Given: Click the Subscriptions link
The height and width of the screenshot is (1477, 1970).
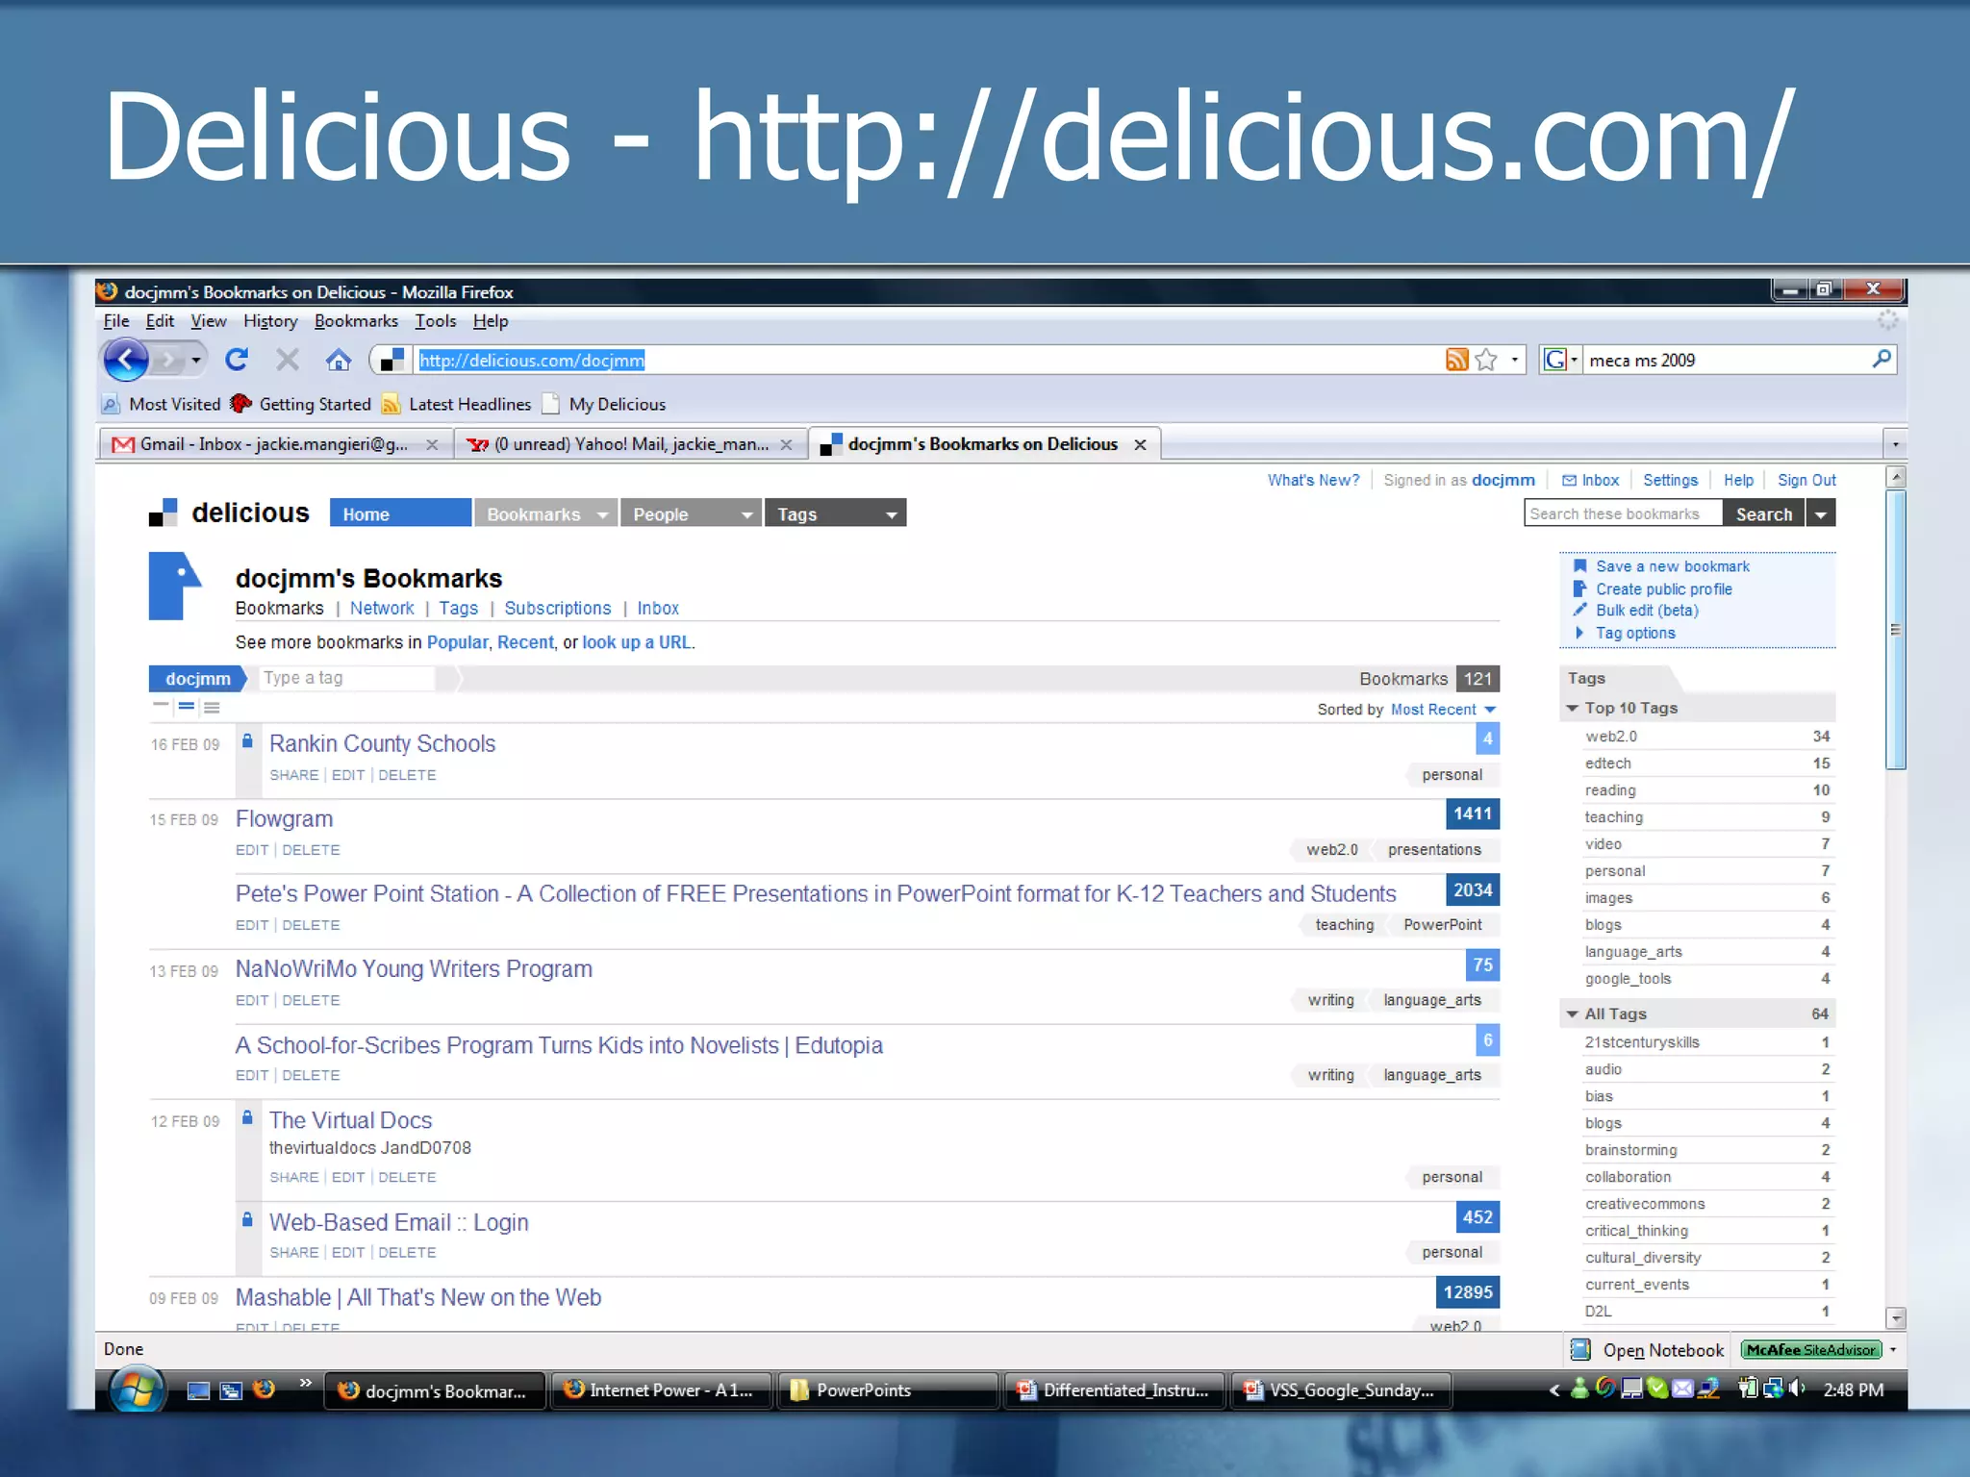Looking at the screenshot, I should click(x=558, y=608).
